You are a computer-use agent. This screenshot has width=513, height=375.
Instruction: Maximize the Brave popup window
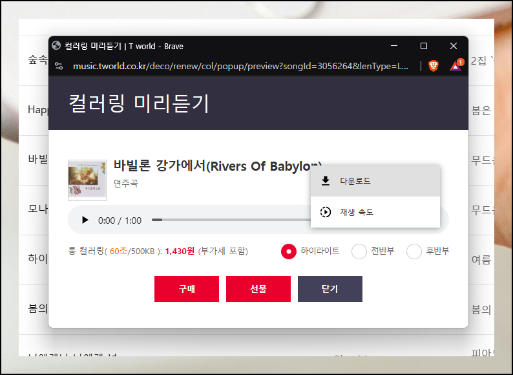click(x=424, y=46)
